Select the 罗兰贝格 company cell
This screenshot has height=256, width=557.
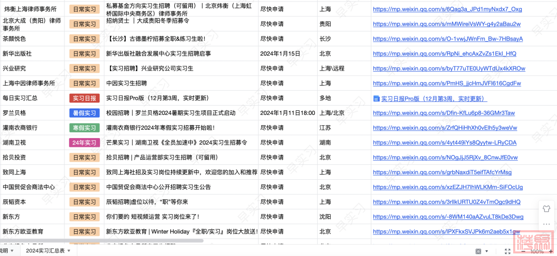click(x=32, y=113)
